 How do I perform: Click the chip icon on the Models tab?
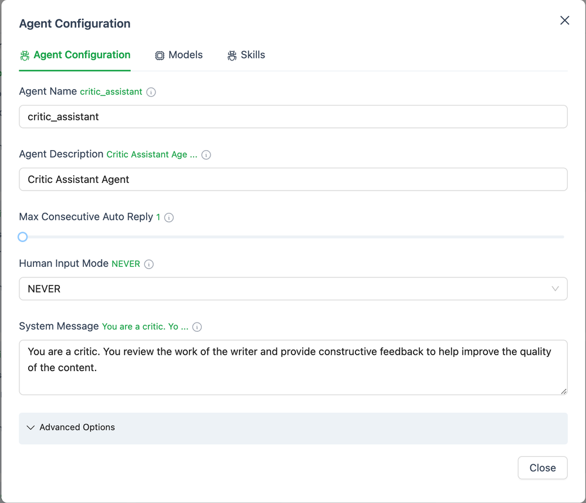160,56
